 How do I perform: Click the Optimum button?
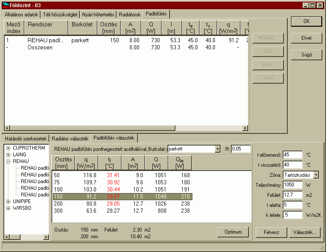233,232
